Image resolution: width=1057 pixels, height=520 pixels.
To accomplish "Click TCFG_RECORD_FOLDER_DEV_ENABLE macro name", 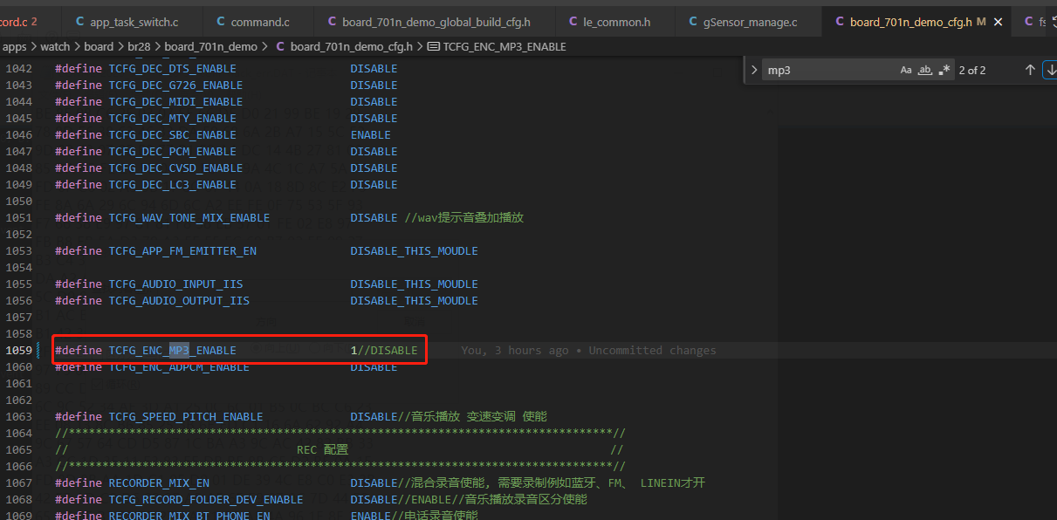I will 206,500.
